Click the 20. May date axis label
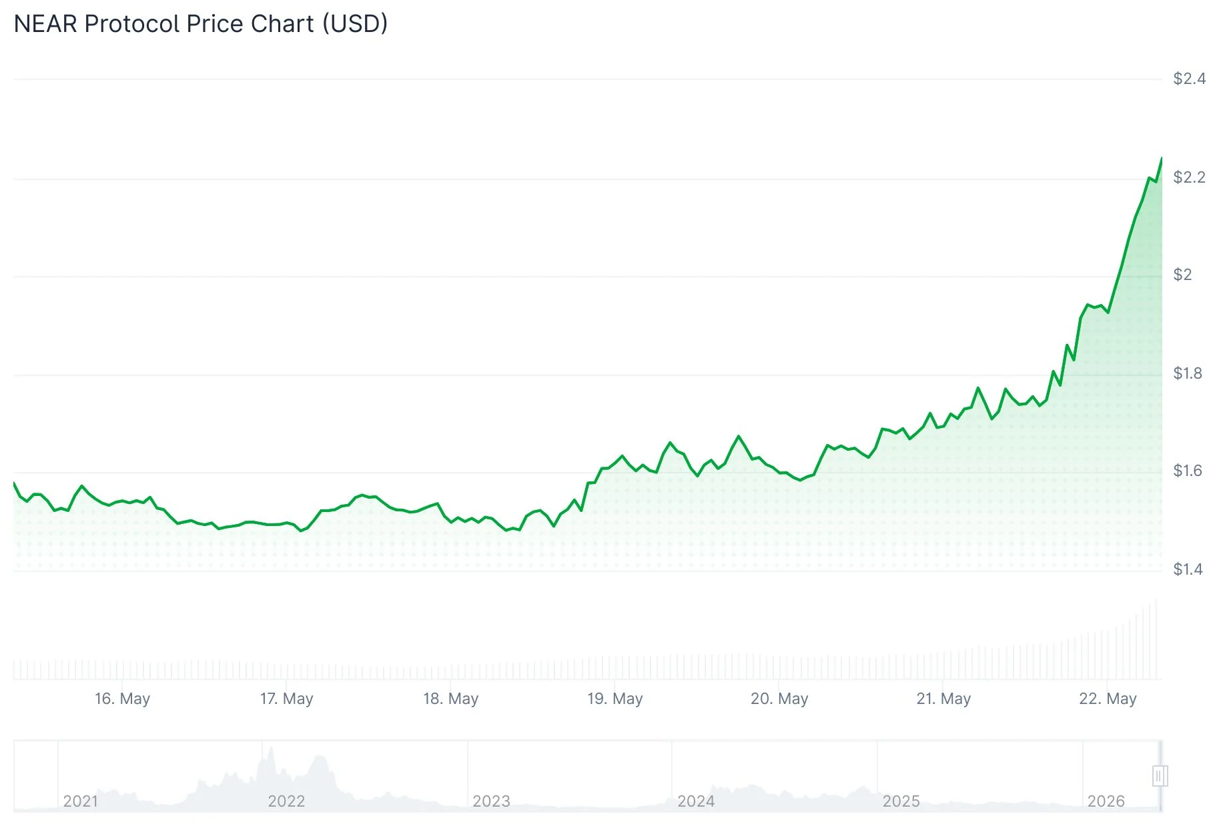 [x=779, y=699]
